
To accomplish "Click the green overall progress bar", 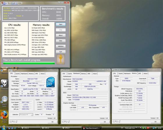I will (29, 63).
